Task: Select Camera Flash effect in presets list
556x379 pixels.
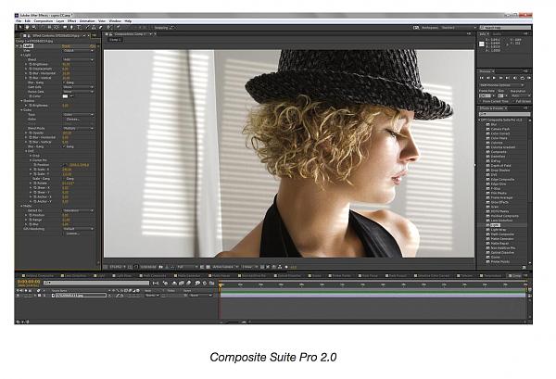Action: 500,129
